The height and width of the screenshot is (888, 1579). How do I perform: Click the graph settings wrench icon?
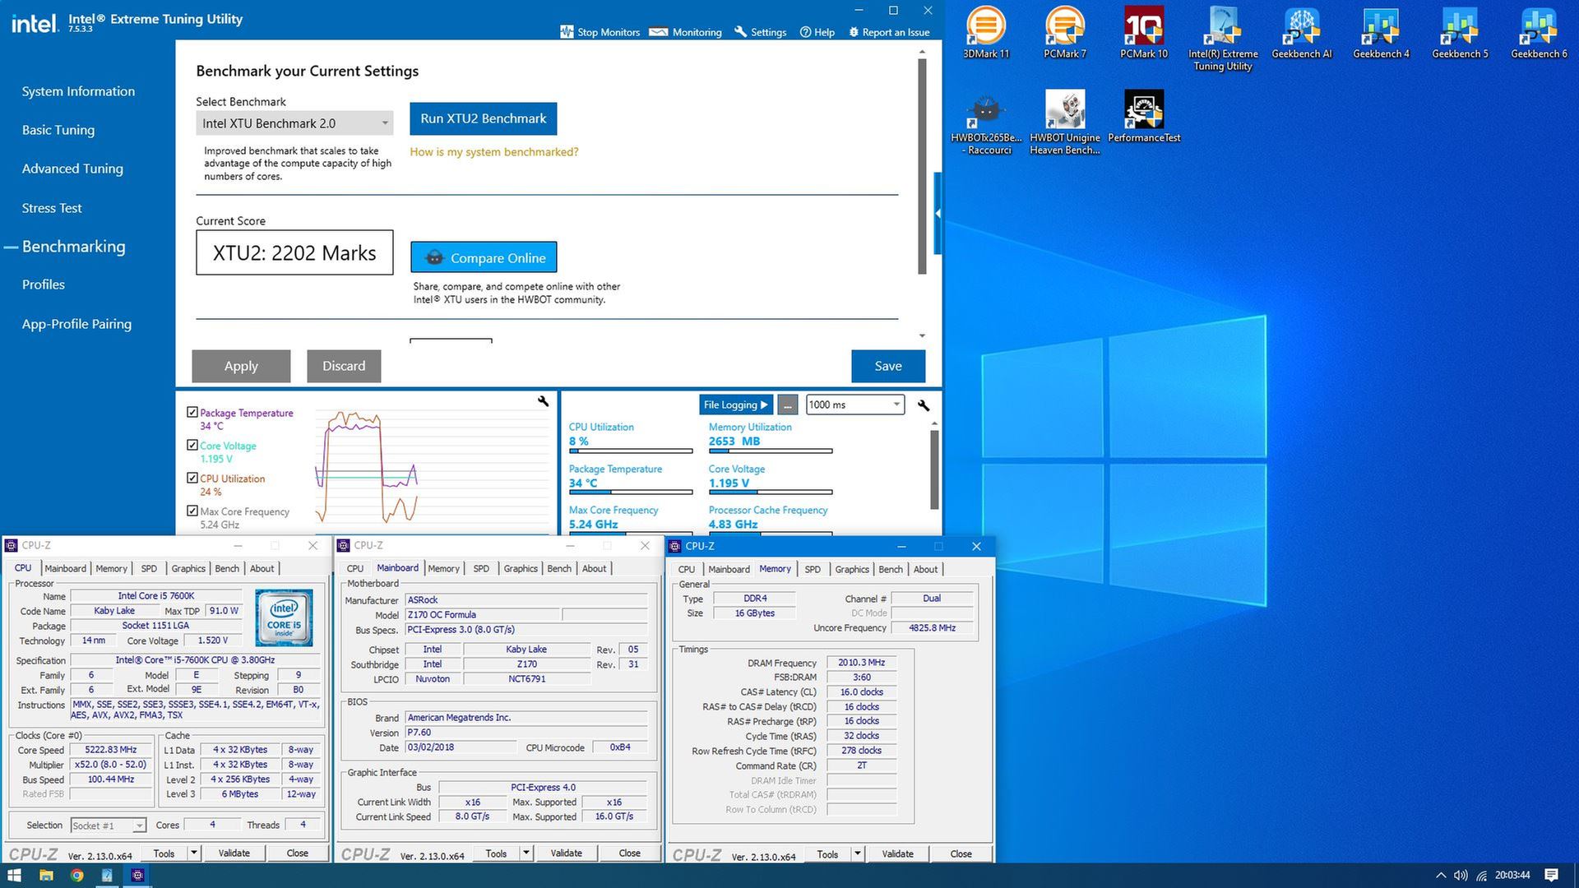point(543,401)
